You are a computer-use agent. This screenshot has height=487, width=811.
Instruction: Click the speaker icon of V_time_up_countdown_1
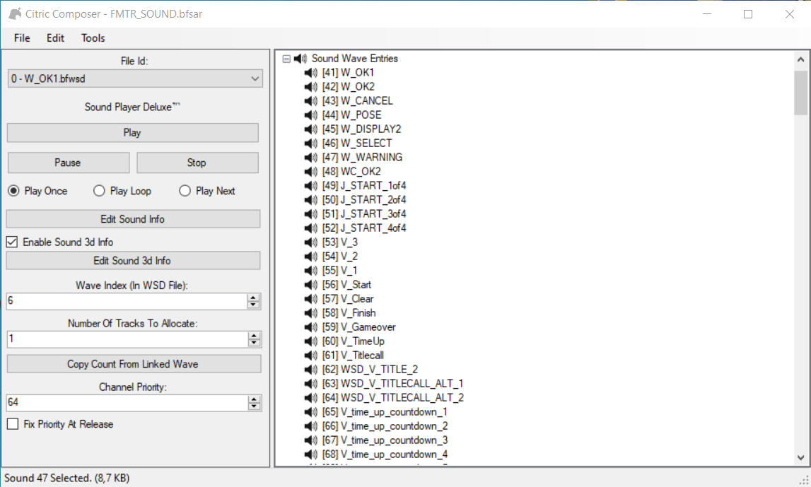(310, 412)
